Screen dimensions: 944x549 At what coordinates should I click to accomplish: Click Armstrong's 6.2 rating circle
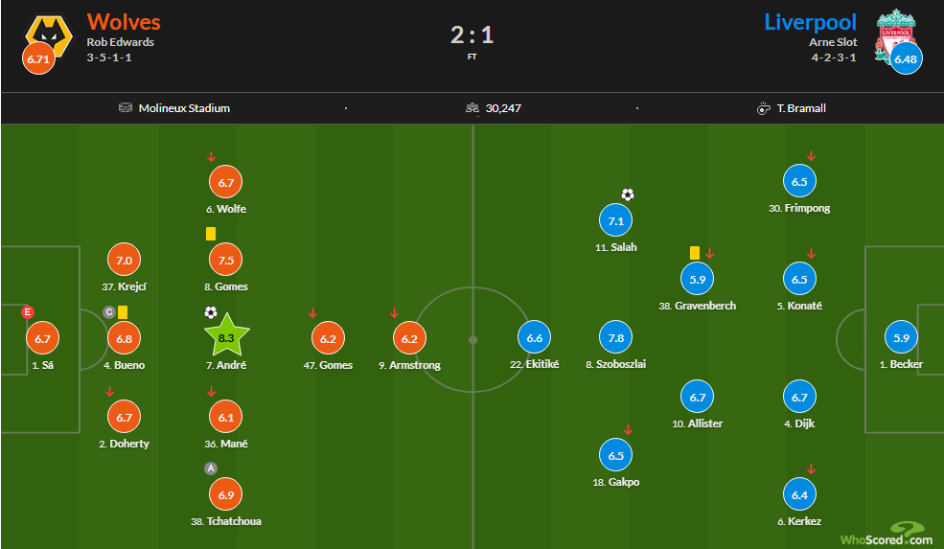pyautogui.click(x=409, y=338)
